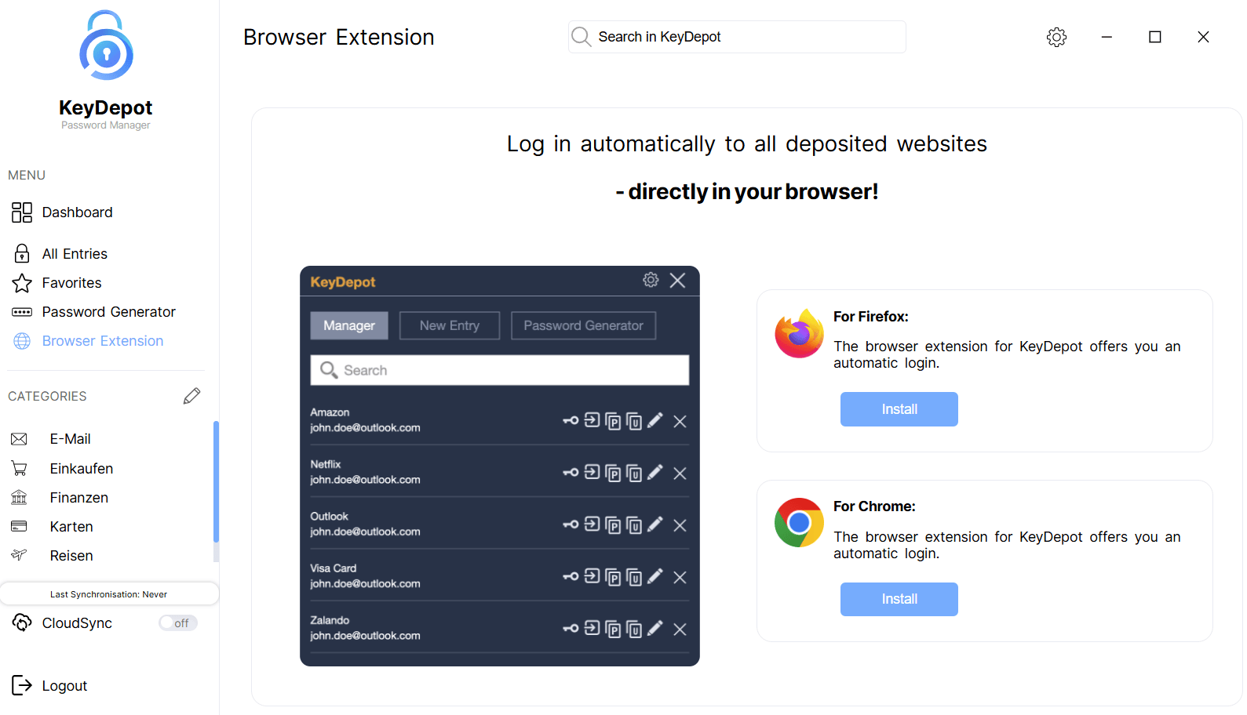Open All Entries in the menu
The width and height of the screenshot is (1247, 715).
75,254
